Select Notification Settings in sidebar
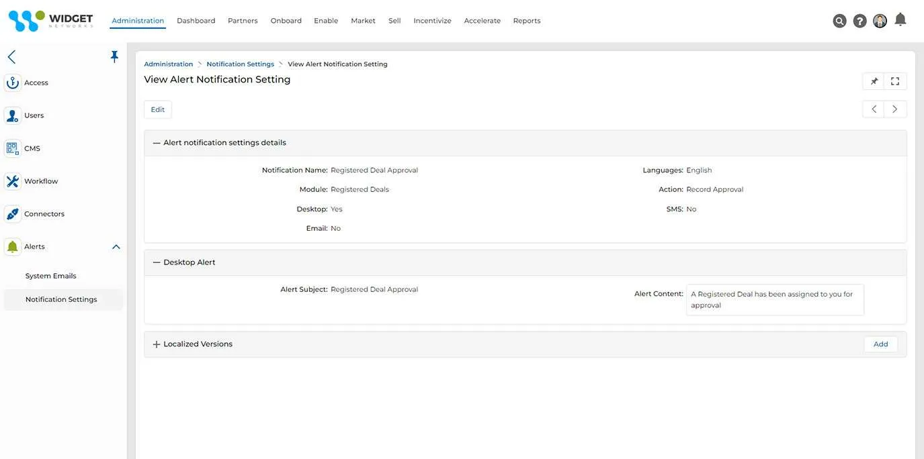Screen dimensions: 924x459 (63, 299)
